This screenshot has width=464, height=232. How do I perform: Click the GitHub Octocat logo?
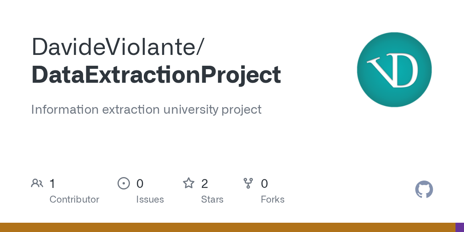424,189
